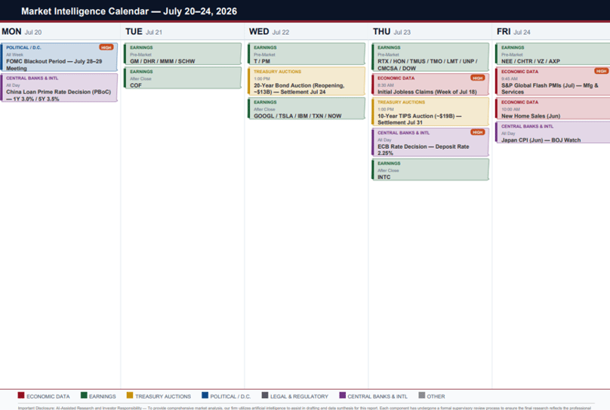Open the INTC after-close earnings card
Screen dimensions: 610x410
pos(430,170)
